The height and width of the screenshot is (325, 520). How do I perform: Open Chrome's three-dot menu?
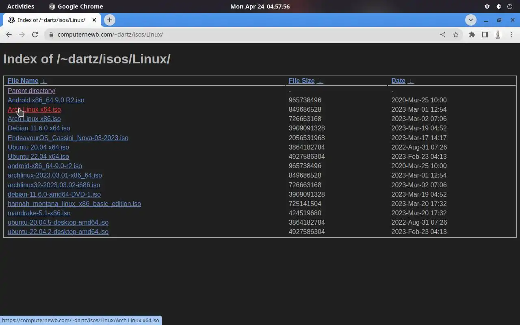pyautogui.click(x=511, y=35)
